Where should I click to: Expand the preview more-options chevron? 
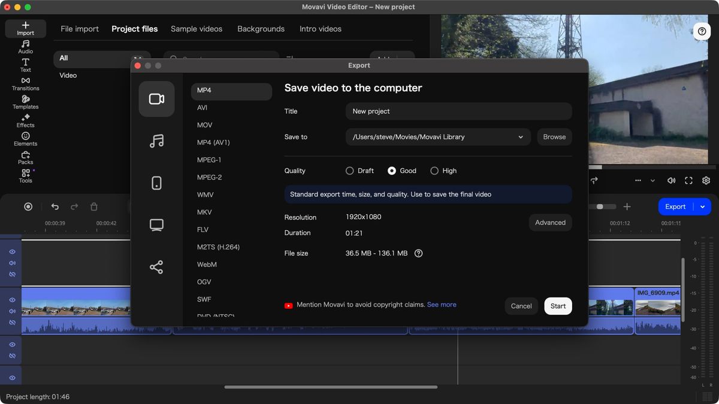[x=652, y=181]
